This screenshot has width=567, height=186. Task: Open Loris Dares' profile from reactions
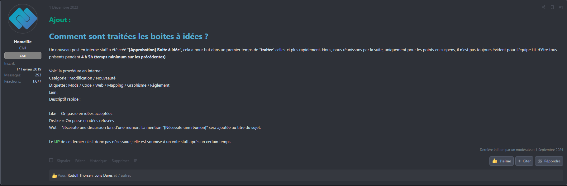pos(103,175)
